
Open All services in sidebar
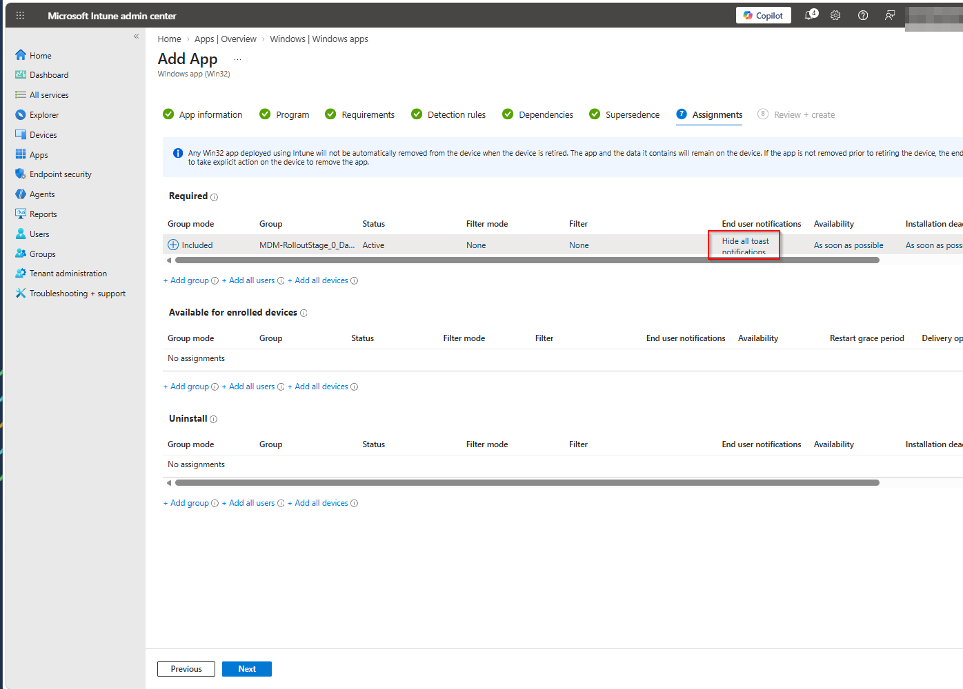click(49, 95)
